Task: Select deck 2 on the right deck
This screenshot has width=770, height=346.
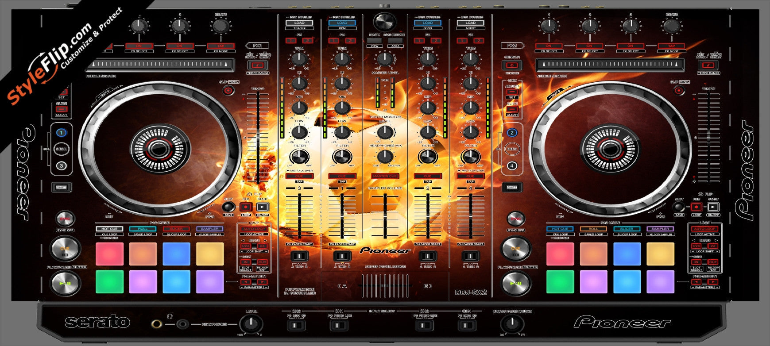Action: pos(512,132)
